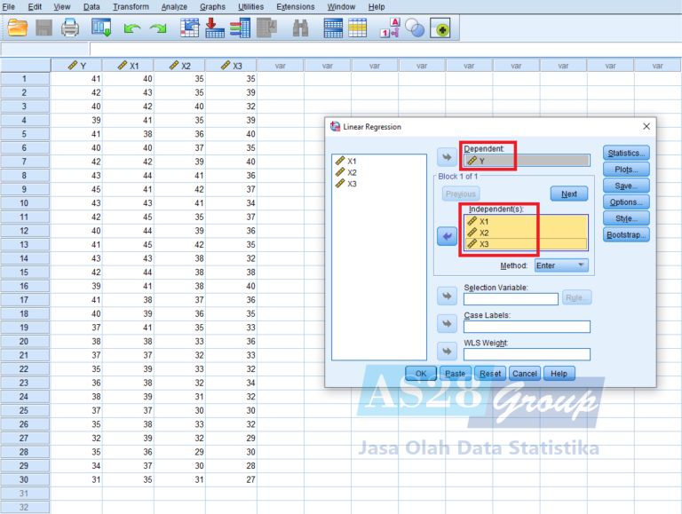Open the Analyze menu

pos(174,7)
